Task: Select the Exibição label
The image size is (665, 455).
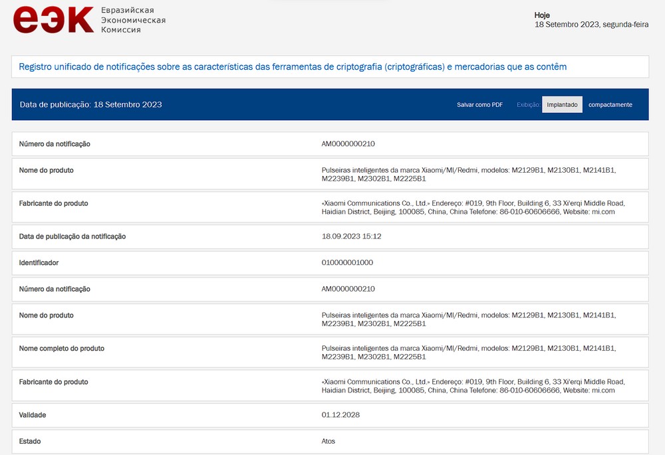Action: tap(529, 105)
